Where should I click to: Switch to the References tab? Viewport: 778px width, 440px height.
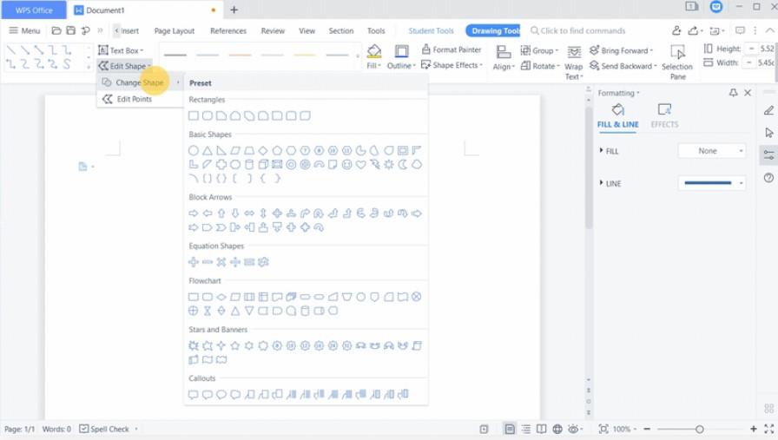coord(228,30)
